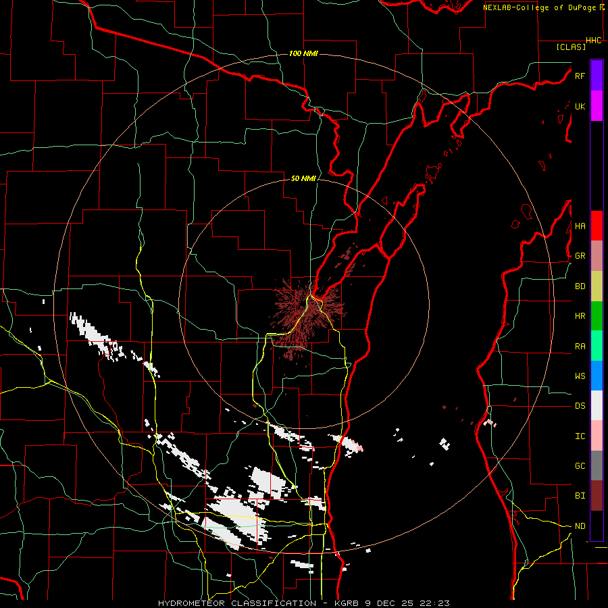Image resolution: width=608 pixels, height=608 pixels.
Task: Click the BI brown legend color swatch
Action: (597, 496)
